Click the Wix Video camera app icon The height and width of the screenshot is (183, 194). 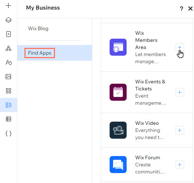point(118,130)
